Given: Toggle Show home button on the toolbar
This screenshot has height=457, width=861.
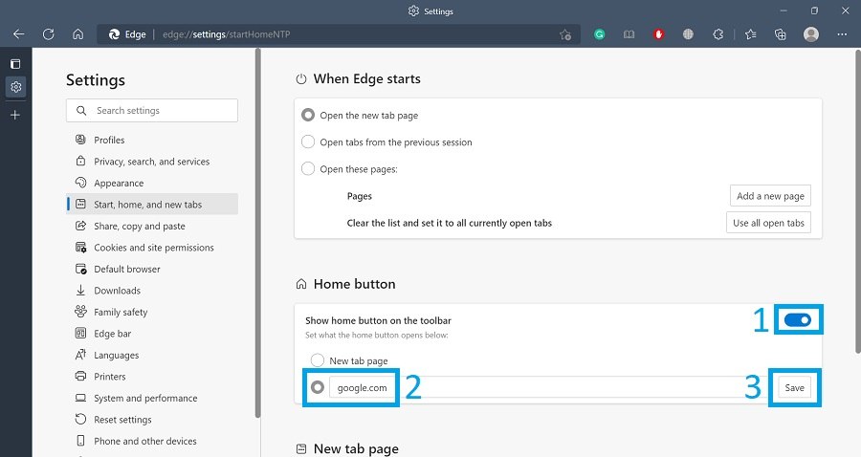Looking at the screenshot, I should [x=798, y=320].
